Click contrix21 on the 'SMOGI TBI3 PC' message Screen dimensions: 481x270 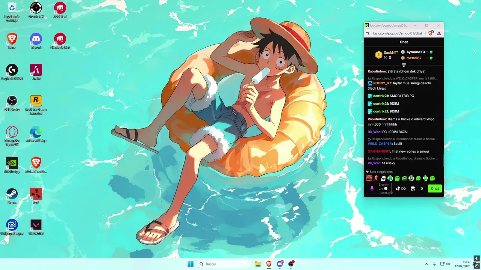pos(381,96)
